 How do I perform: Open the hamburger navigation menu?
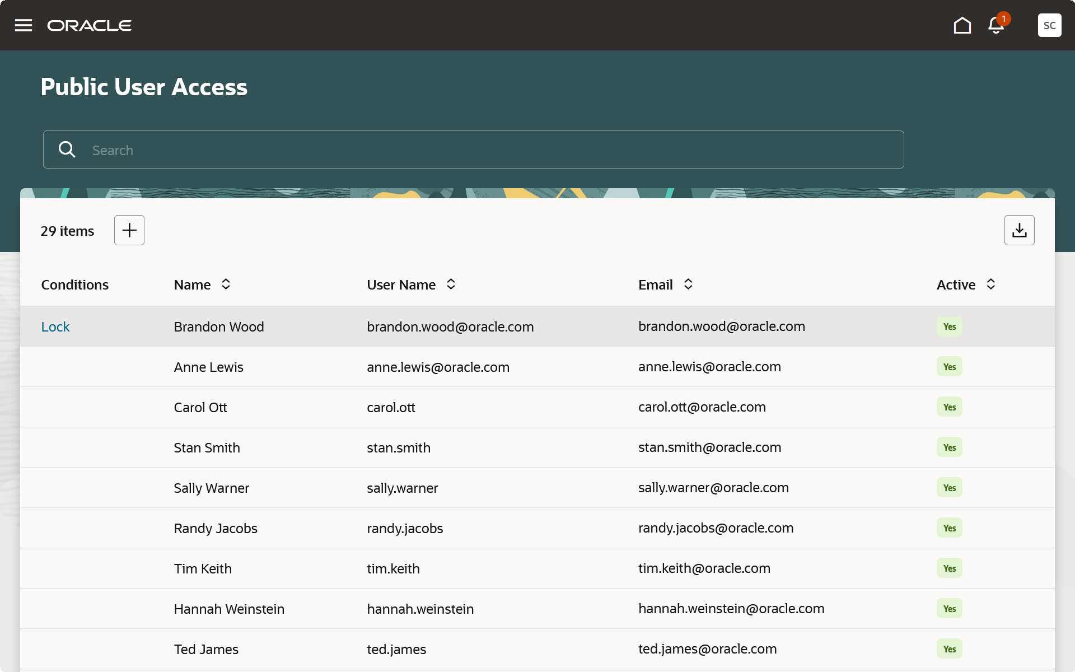click(23, 25)
